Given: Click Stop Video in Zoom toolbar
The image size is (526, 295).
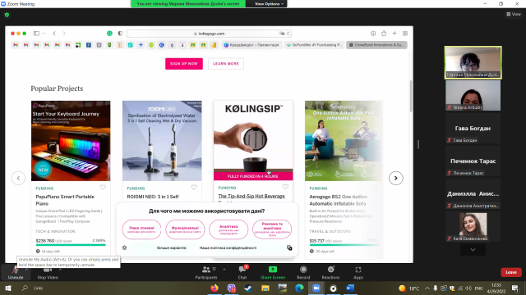Looking at the screenshot, I should [x=48, y=273].
